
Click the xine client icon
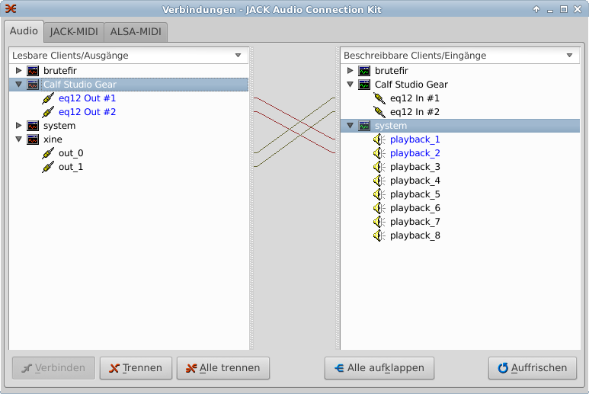tap(33, 139)
